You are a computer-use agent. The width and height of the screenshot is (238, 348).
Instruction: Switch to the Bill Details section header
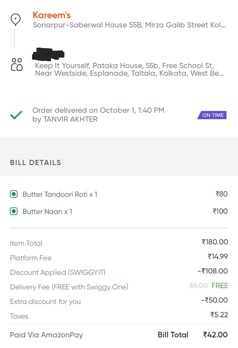[x=35, y=162]
